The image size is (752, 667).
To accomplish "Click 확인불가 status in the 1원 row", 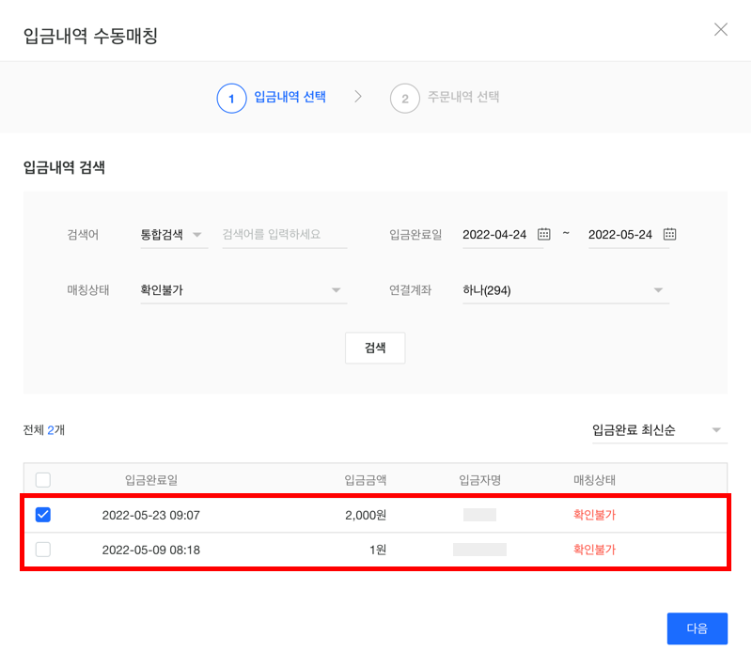I will 595,550.
